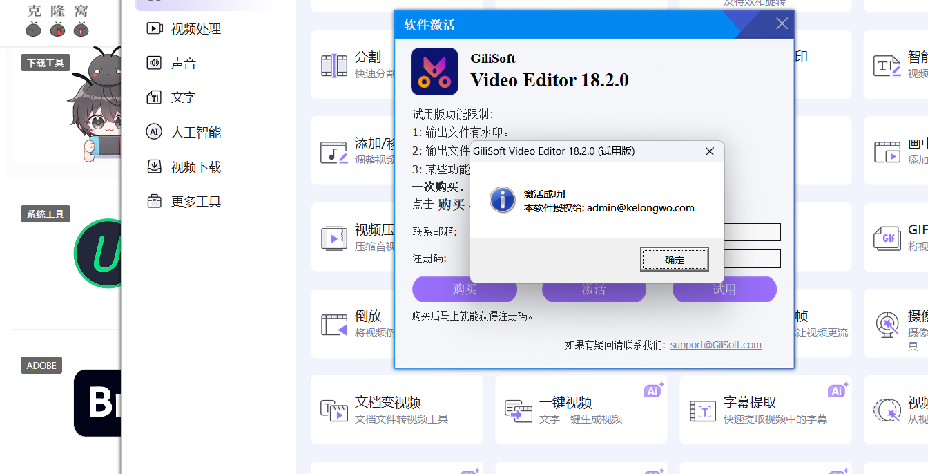Open the 视频压 compress tool icon
This screenshot has height=474, width=928.
coord(334,238)
